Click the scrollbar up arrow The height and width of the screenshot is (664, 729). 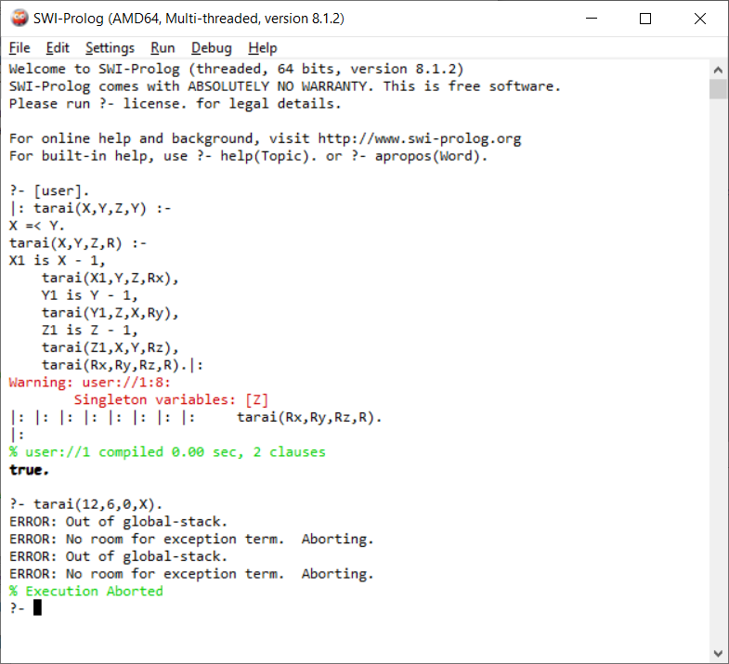tap(718, 70)
